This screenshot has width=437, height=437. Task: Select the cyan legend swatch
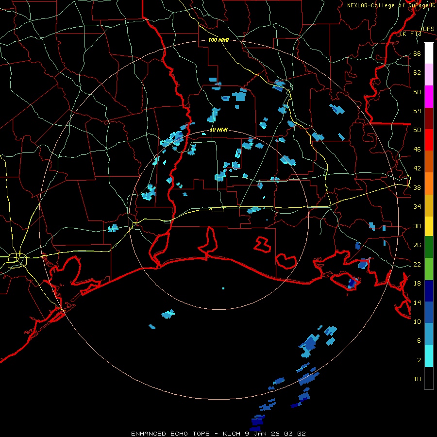click(429, 356)
